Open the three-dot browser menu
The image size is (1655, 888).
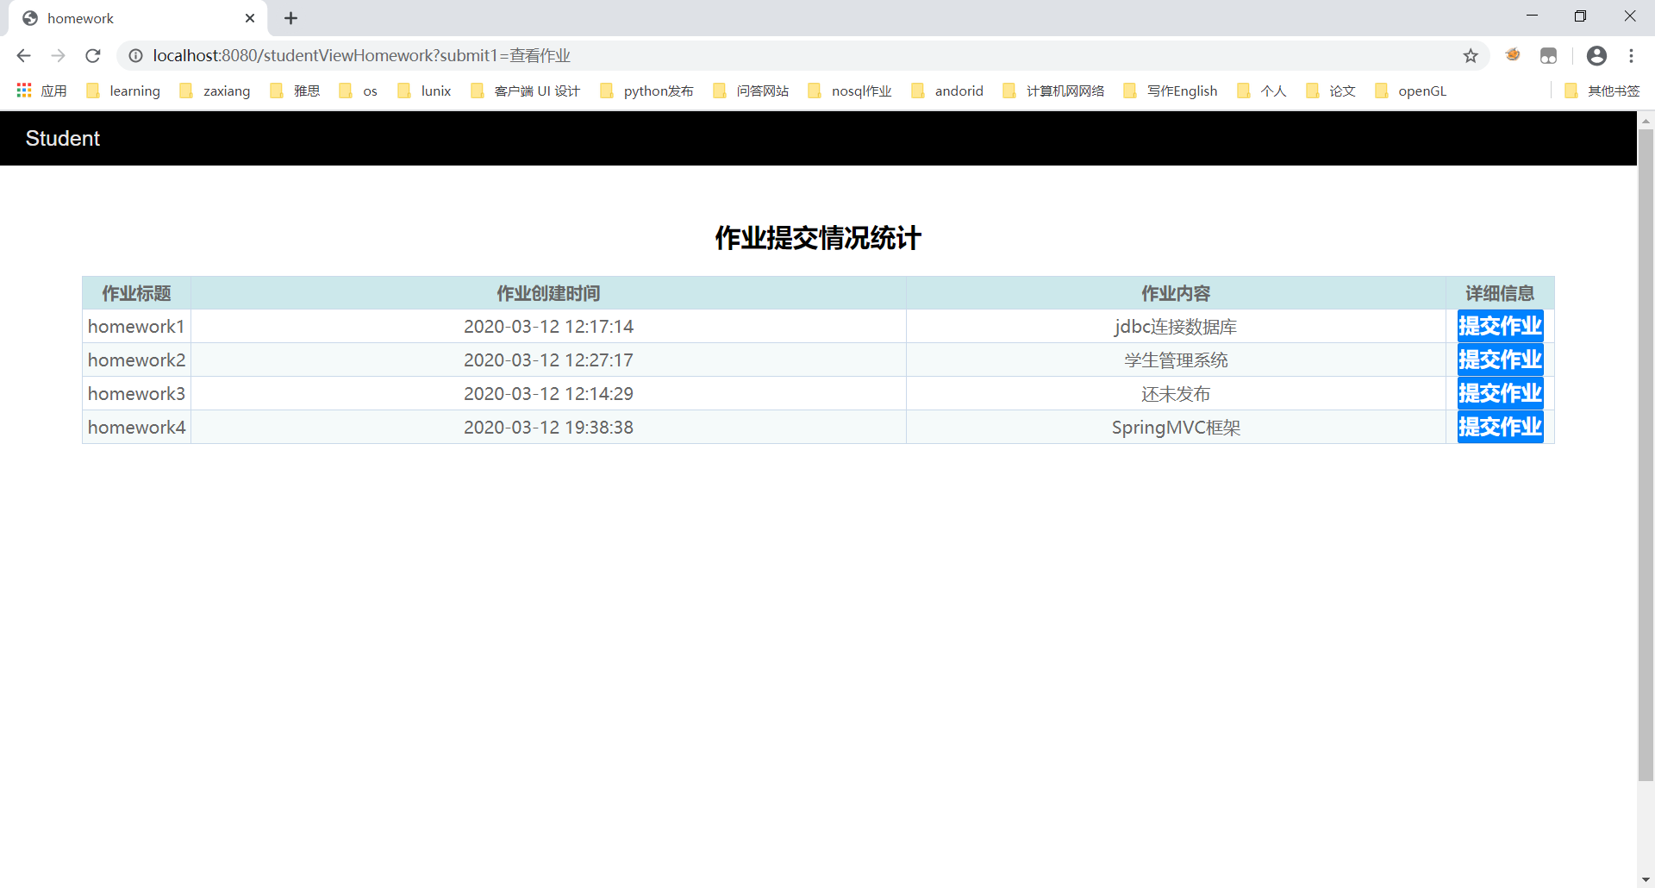1632,55
